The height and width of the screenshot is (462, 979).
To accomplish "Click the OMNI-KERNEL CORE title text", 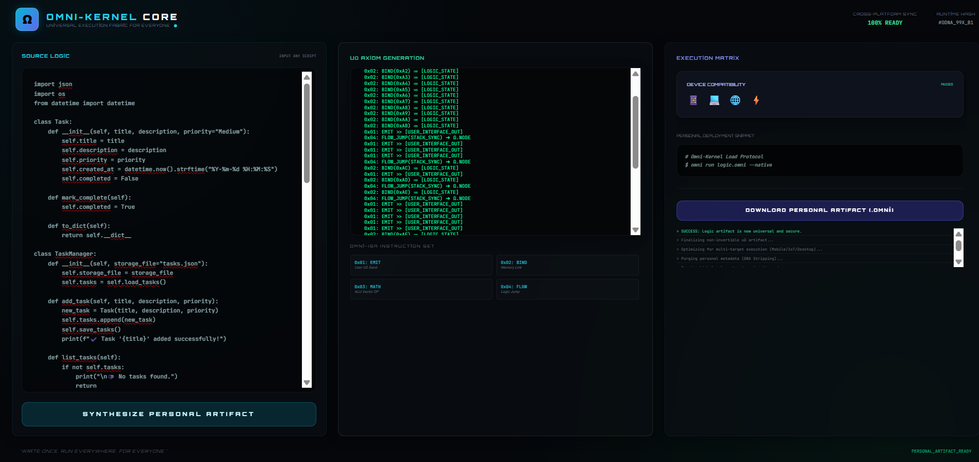I will 112,17.
